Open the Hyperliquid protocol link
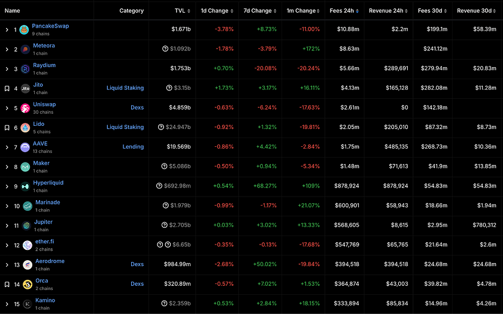The width and height of the screenshot is (503, 314). tap(48, 183)
